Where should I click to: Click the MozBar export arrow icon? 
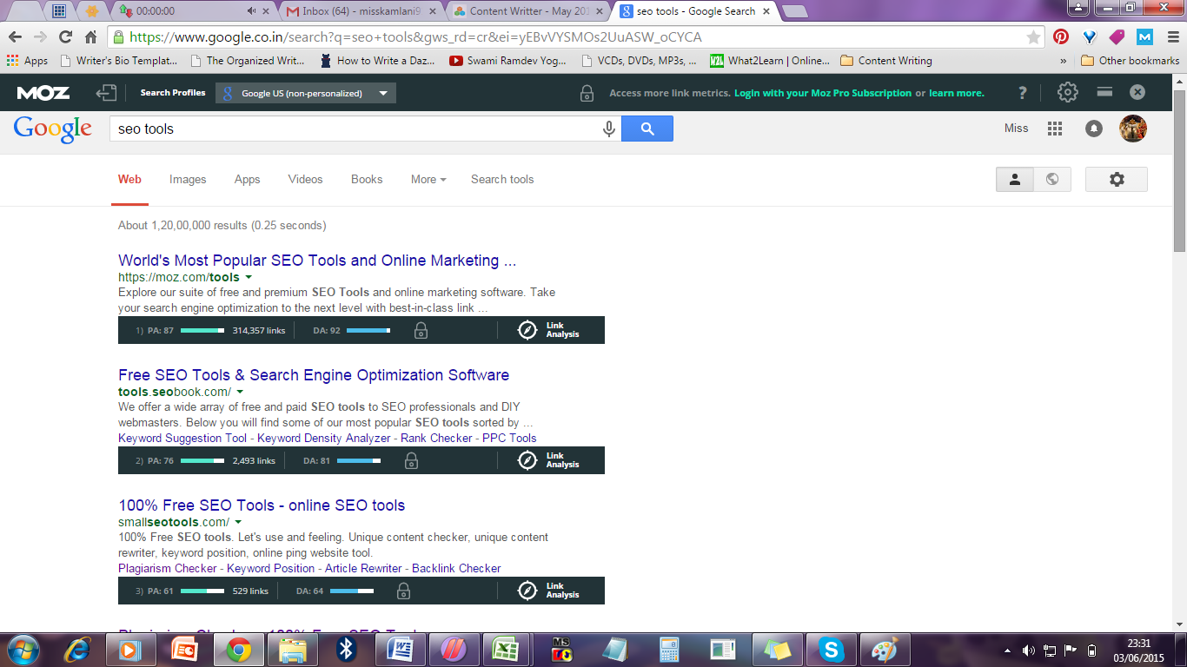106,93
